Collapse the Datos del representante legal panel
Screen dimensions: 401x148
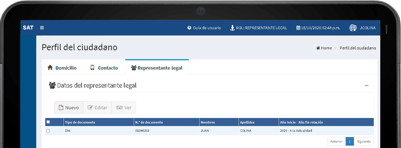click(x=366, y=85)
